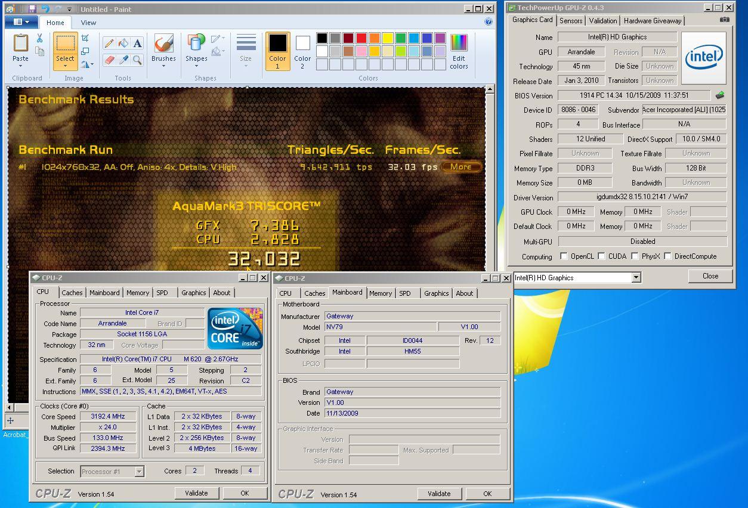Enable the PhysX checkbox in GPU-Z

coord(635,256)
